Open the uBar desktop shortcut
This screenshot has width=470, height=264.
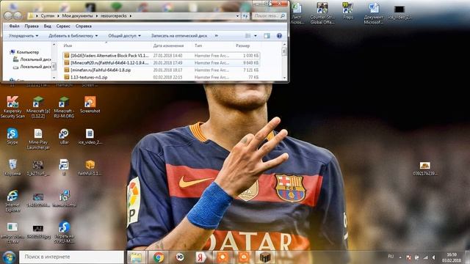64,136
